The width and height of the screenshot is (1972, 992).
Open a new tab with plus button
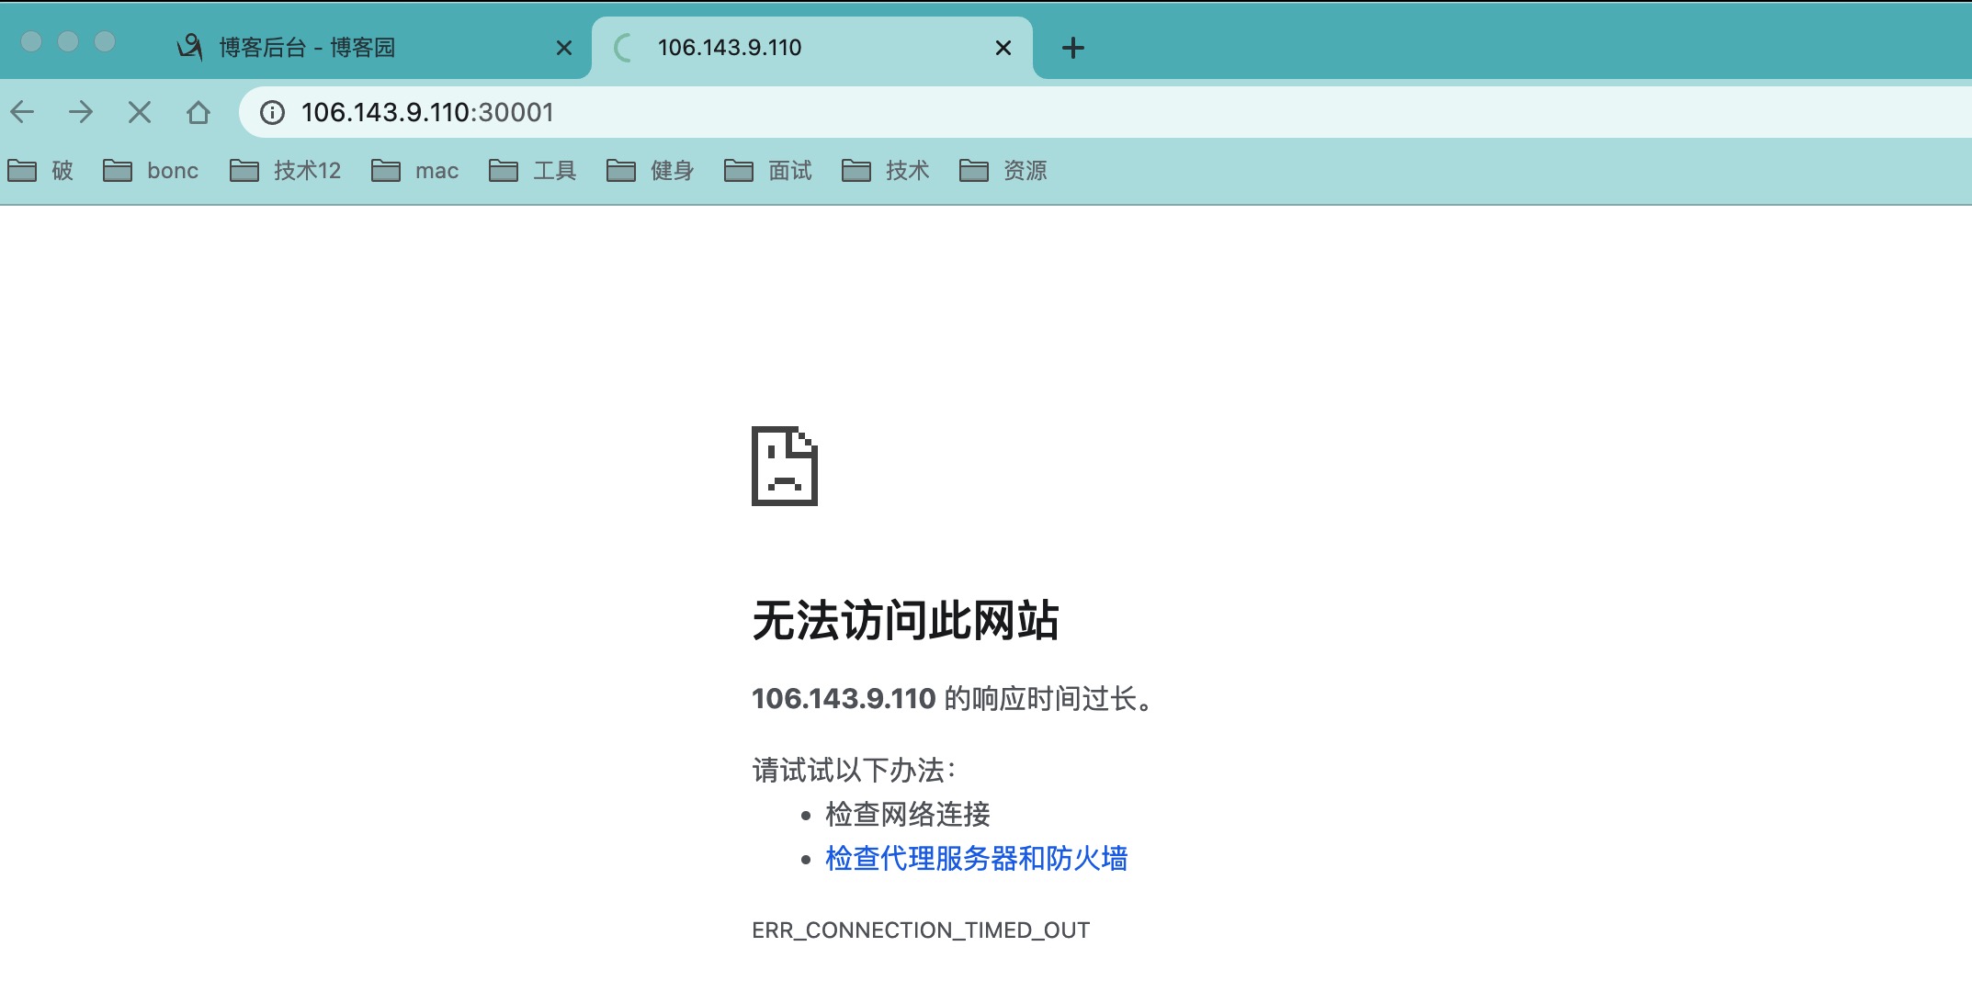click(1072, 48)
